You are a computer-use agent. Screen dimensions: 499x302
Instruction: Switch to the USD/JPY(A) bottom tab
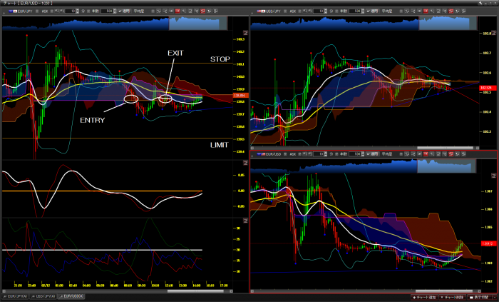click(x=43, y=296)
